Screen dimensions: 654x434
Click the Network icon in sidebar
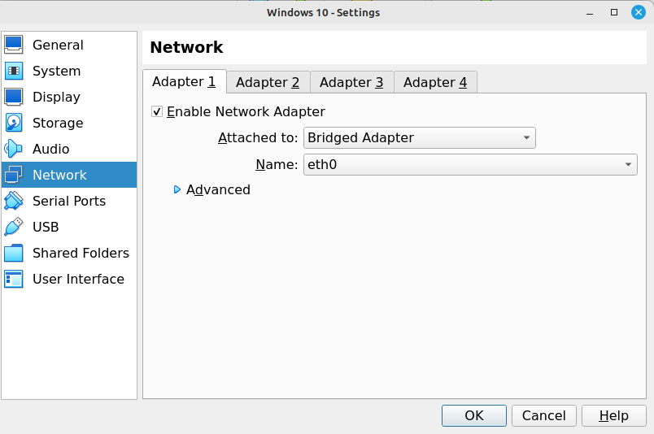14,175
